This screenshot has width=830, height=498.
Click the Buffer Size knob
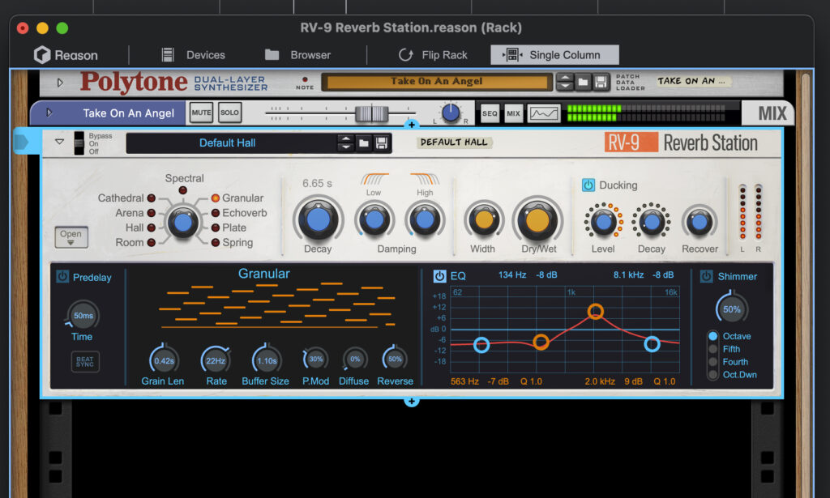(267, 360)
